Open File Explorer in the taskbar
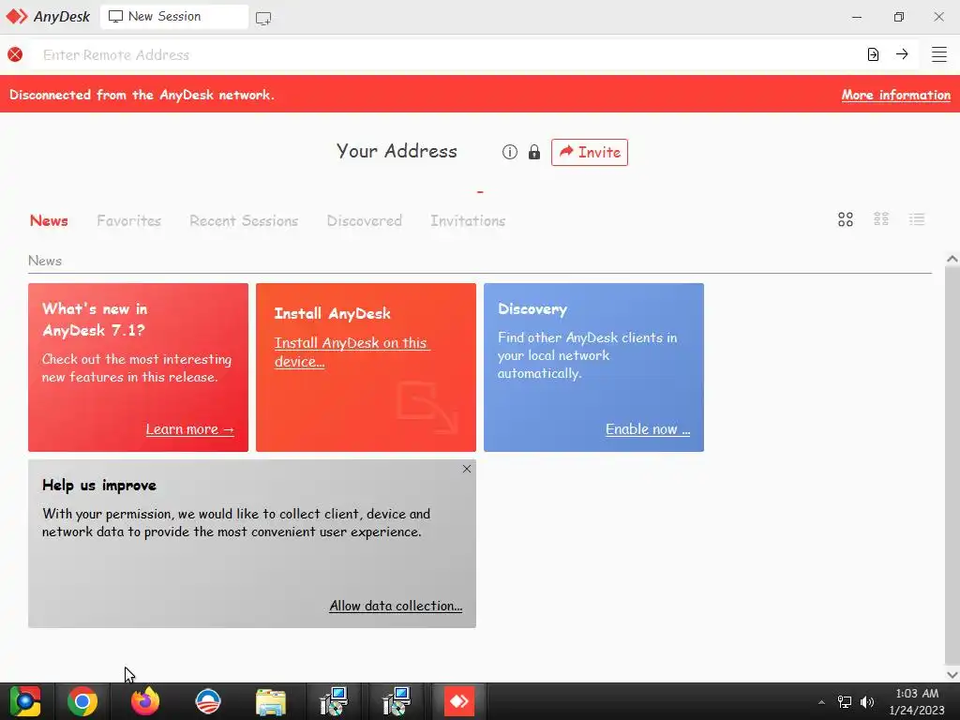The width and height of the screenshot is (960, 720). [271, 701]
